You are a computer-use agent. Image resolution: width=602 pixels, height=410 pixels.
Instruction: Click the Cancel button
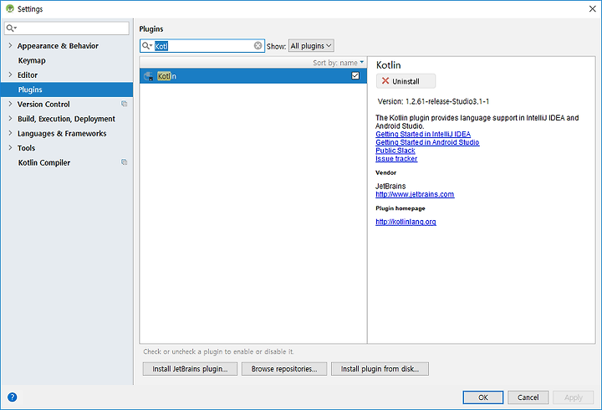pyautogui.click(x=528, y=397)
